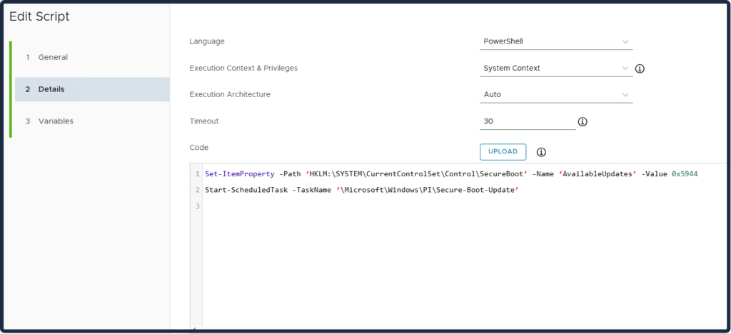Click line number 2 in editor gutter
Viewport: 731px width, 334px height.
coord(198,191)
